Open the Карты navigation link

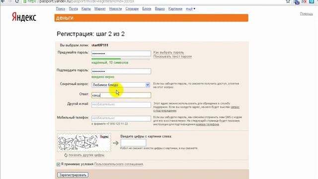(x=86, y=9)
